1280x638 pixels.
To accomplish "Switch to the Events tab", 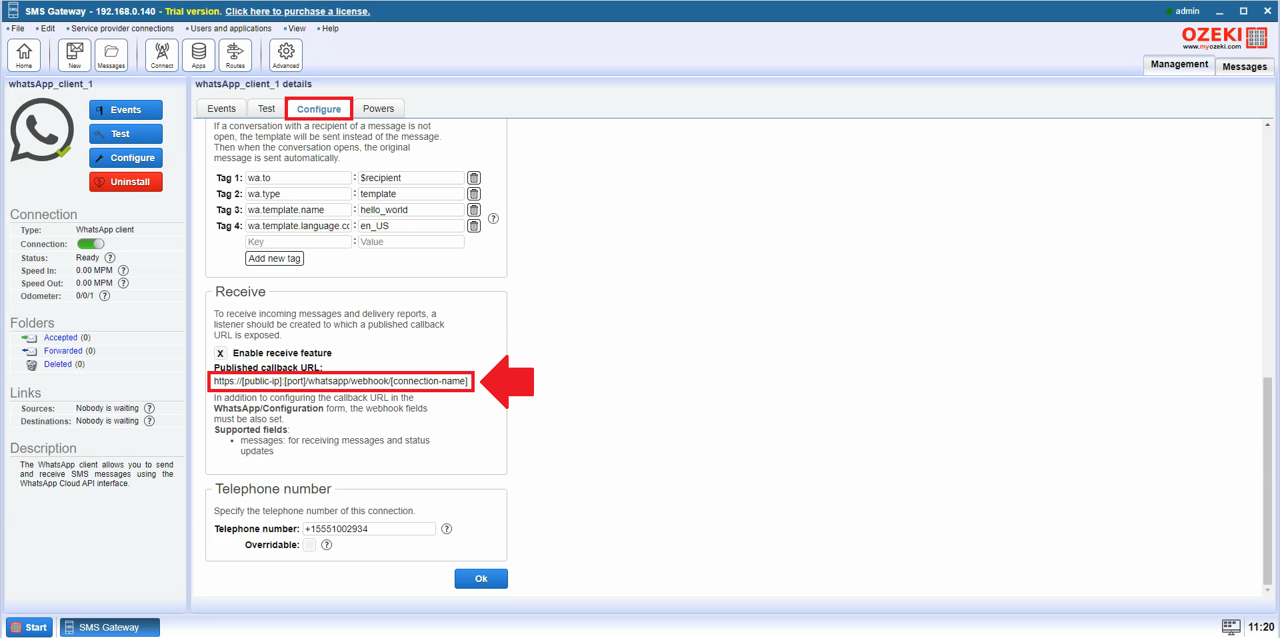I will (x=221, y=109).
